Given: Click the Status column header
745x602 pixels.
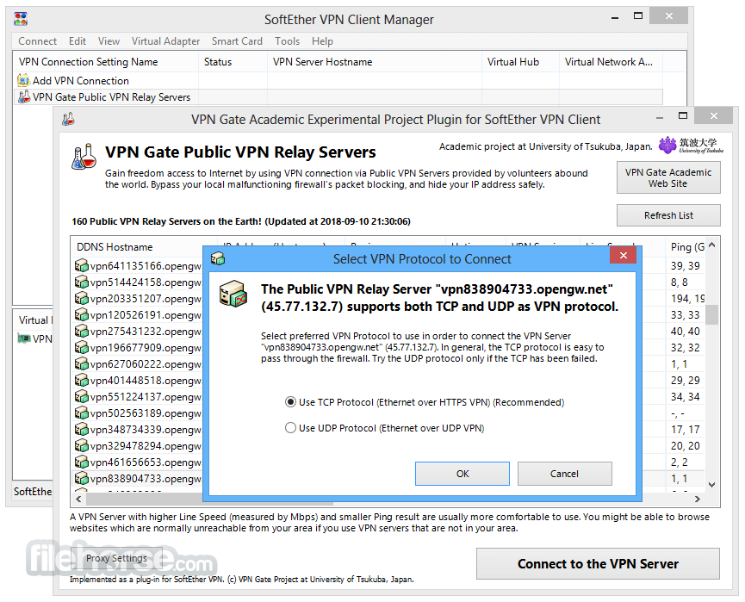Looking at the screenshot, I should point(233,62).
